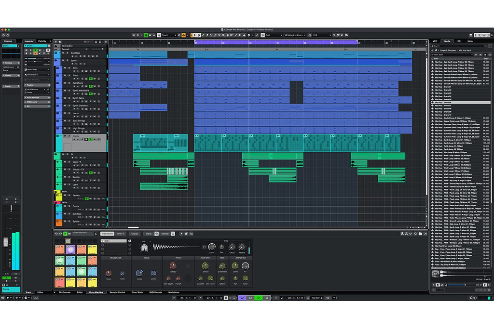
Task: Enable record on the Bass track
Action: pos(74,71)
